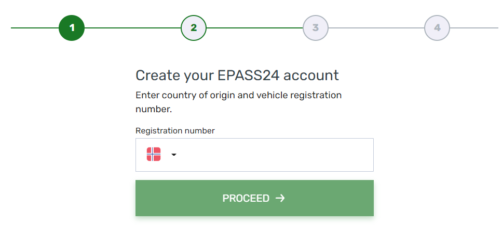This screenshot has width=502, height=225.
Task: Click the PROCEED button
Action: [254, 198]
